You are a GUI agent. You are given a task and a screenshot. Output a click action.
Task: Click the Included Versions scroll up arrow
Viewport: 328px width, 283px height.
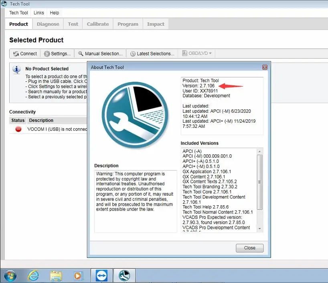click(x=259, y=151)
